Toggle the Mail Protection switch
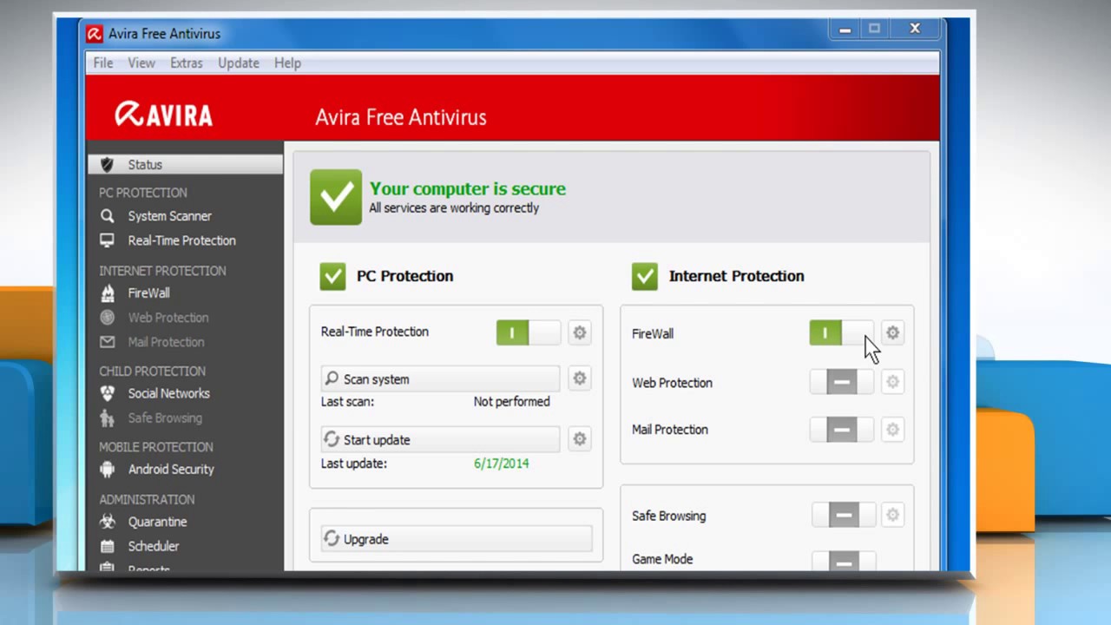 [842, 429]
